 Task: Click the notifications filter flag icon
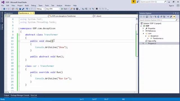134,2
